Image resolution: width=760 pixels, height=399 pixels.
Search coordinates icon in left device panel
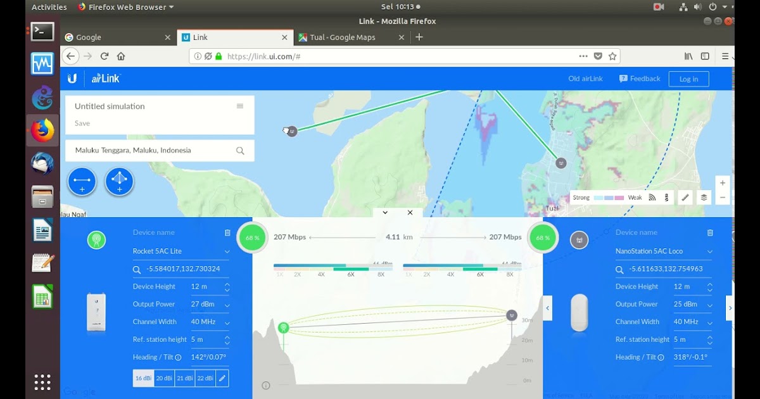pos(137,269)
